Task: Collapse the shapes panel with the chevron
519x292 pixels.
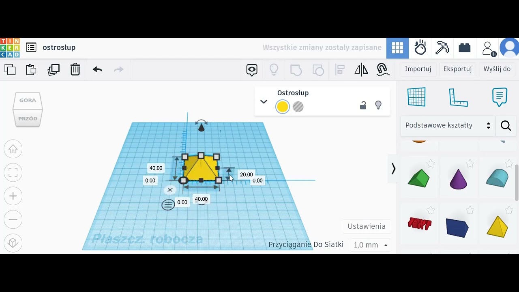Action: (393, 169)
